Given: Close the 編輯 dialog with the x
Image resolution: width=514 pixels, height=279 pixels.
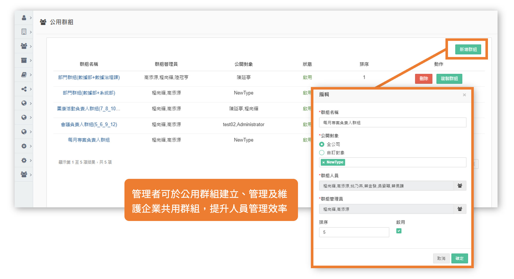Looking at the screenshot, I should [464, 95].
